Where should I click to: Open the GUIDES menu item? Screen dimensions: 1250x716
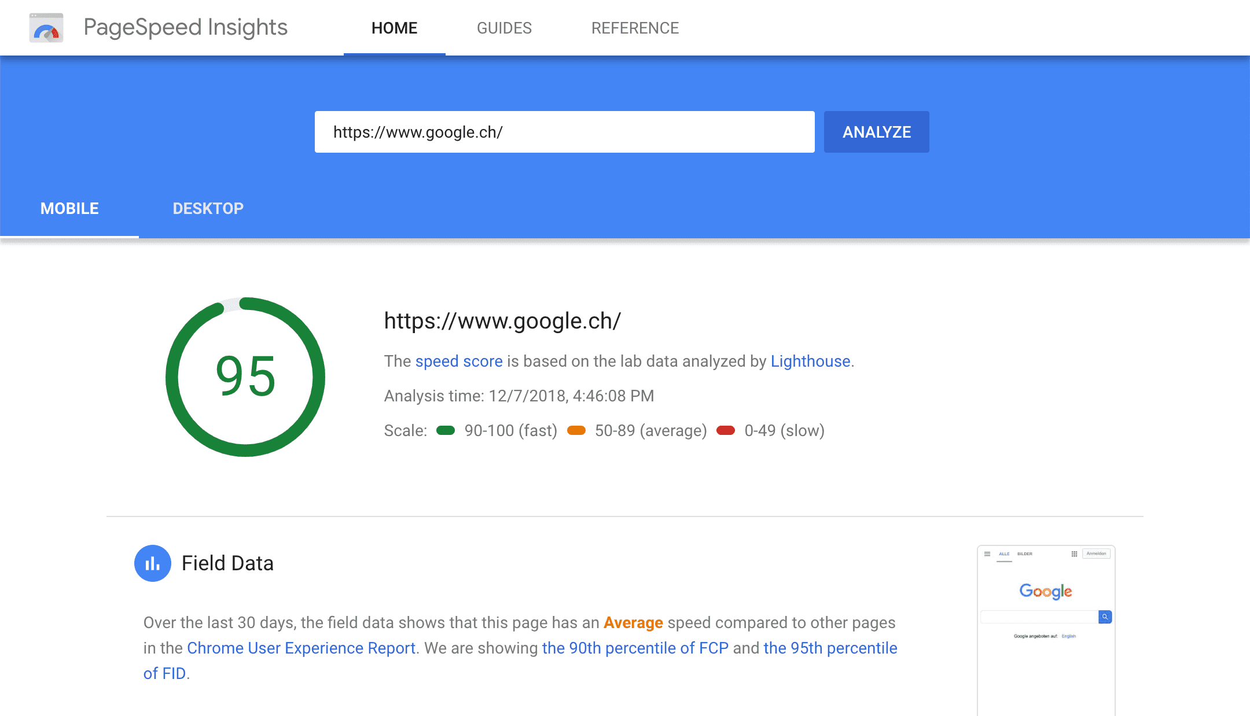coord(504,28)
